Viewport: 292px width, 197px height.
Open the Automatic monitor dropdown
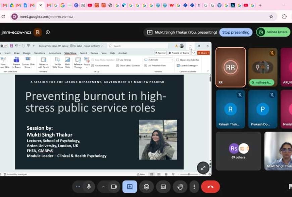point(160,60)
